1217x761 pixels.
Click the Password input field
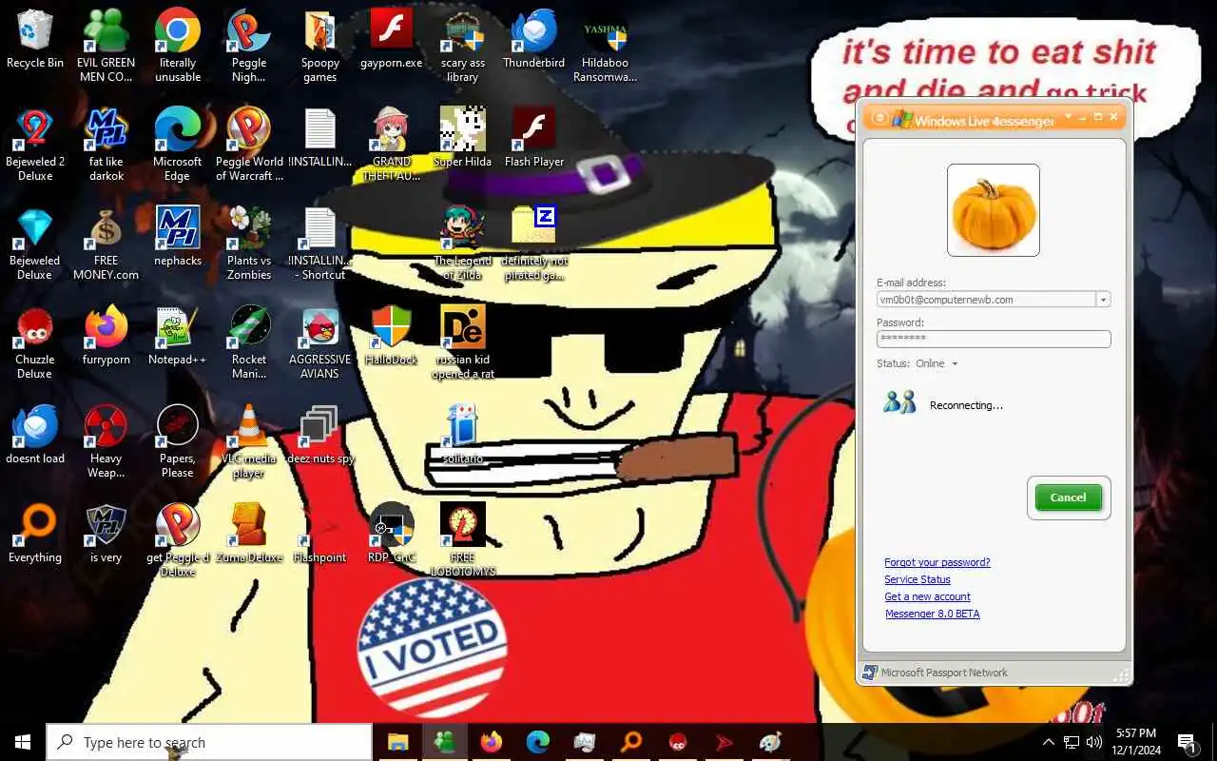[994, 339]
